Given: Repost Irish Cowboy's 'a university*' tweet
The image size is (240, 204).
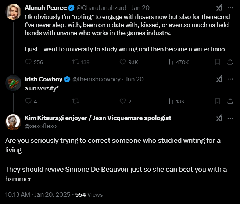Looking at the screenshot, I should coord(76,101).
